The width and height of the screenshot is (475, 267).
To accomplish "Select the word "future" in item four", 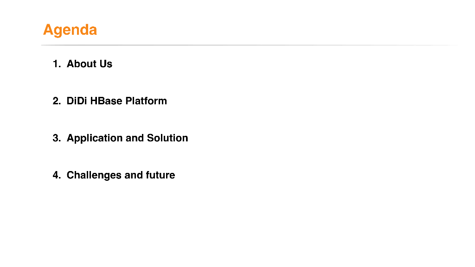I will (160, 175).
